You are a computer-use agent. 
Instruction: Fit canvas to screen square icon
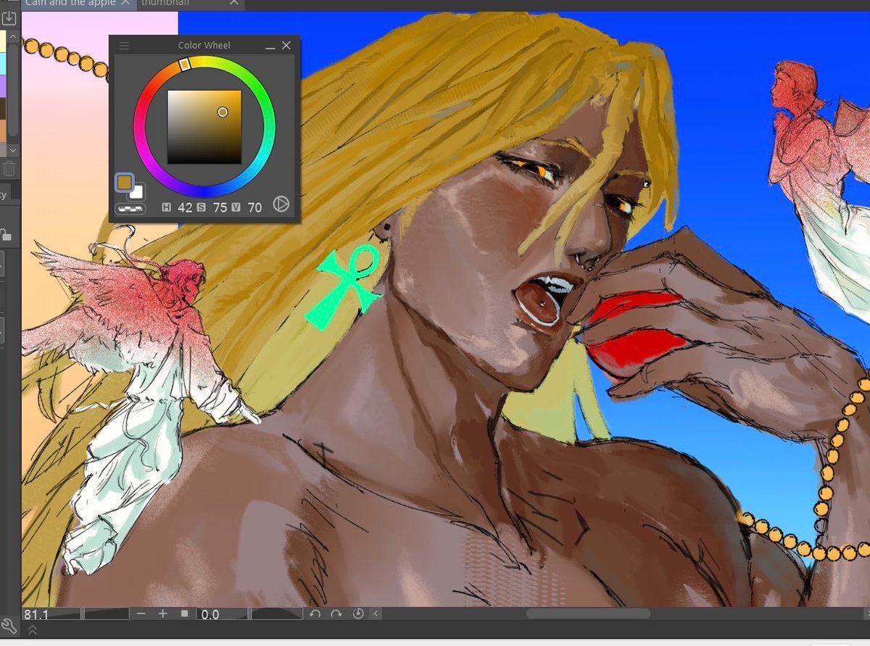click(184, 614)
